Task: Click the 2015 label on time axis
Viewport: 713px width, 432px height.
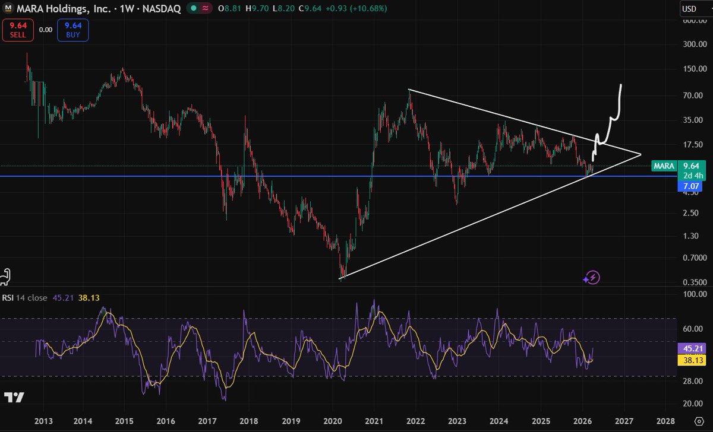Action: [x=124, y=421]
